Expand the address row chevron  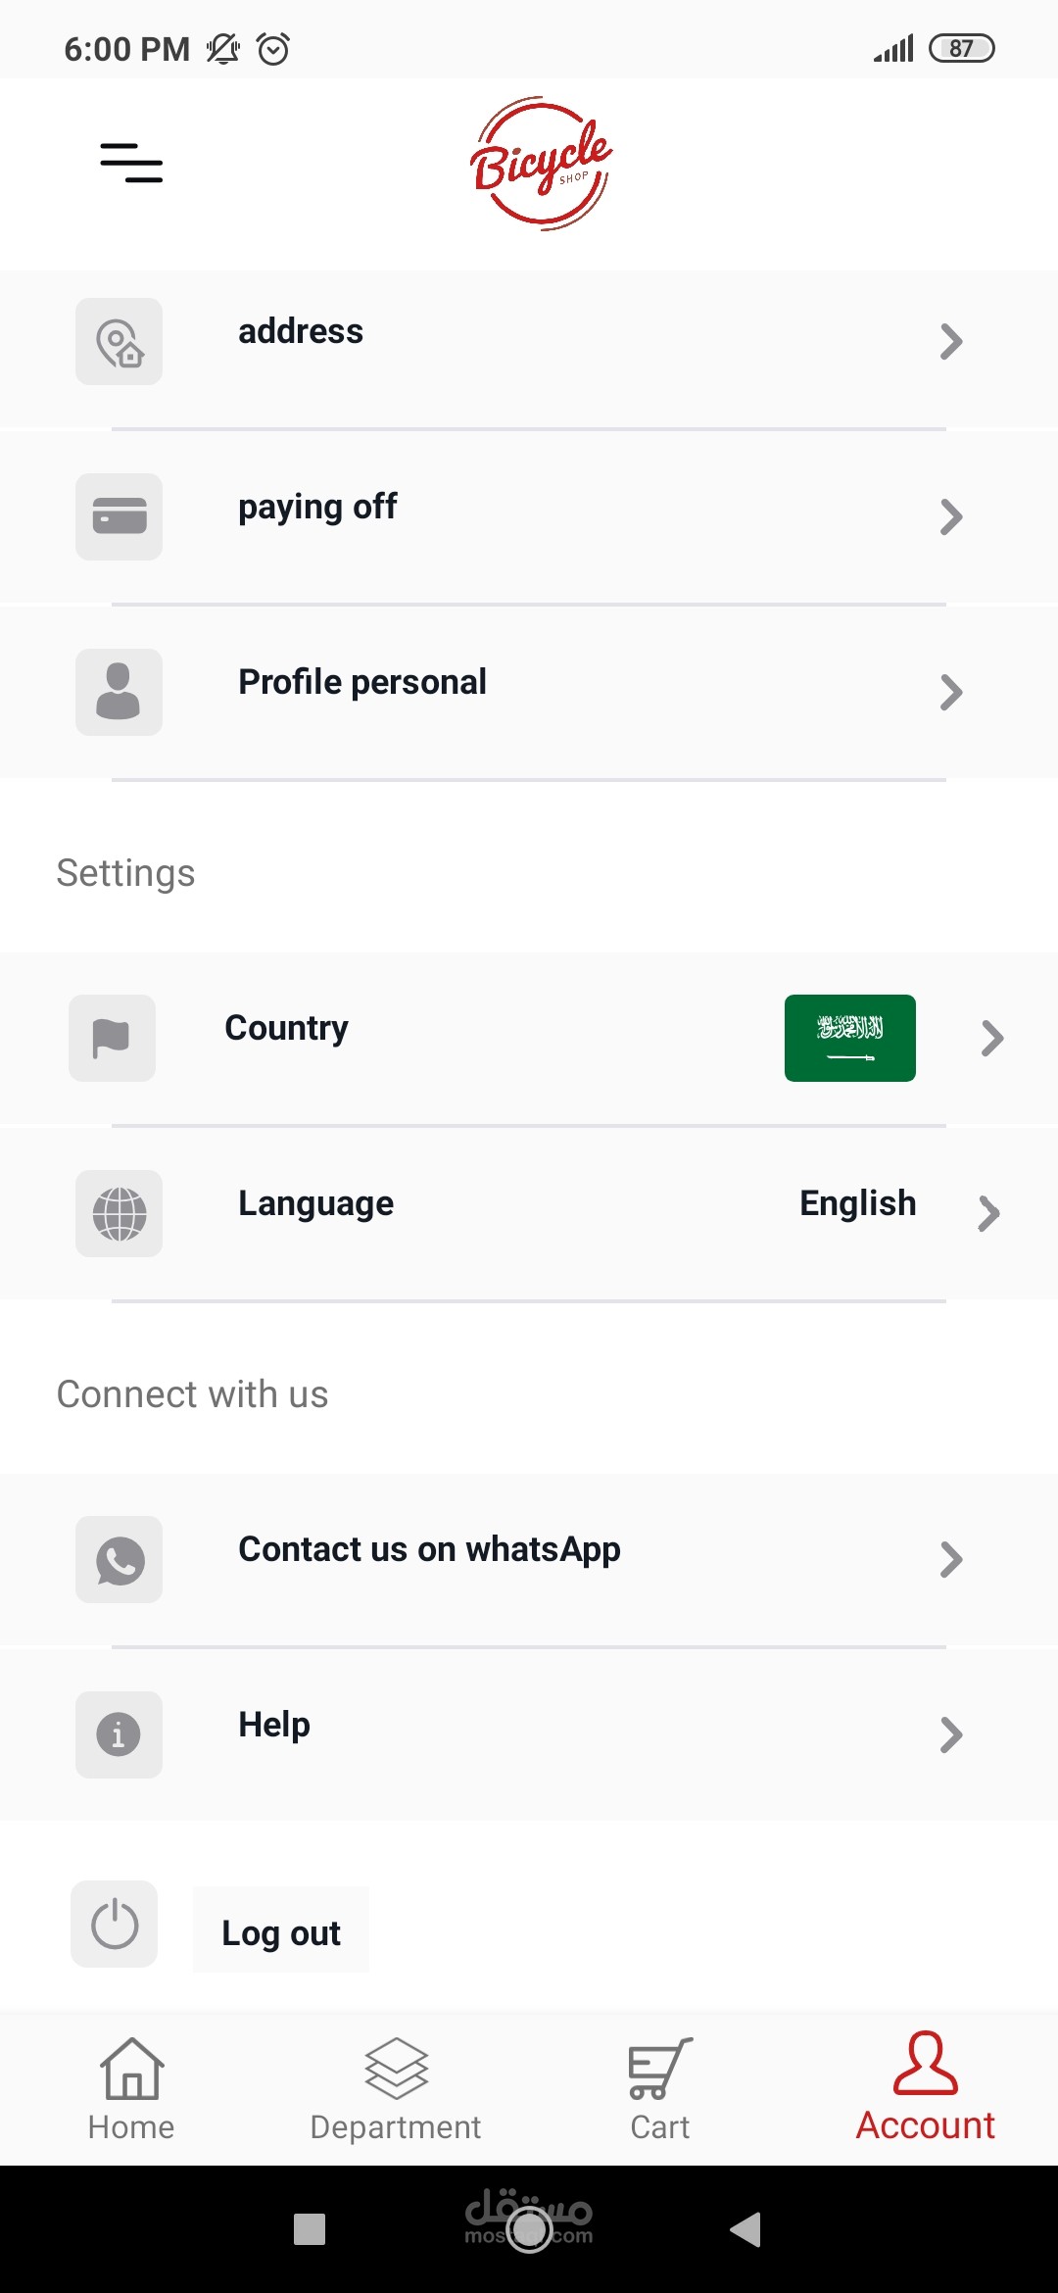tap(950, 342)
